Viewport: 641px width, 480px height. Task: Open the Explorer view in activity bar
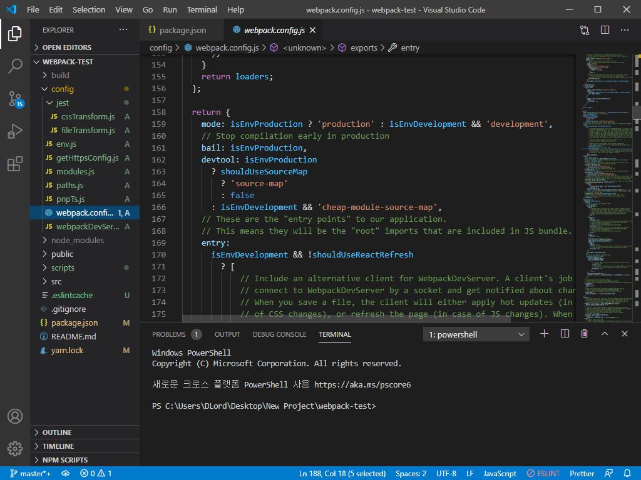(x=15, y=34)
